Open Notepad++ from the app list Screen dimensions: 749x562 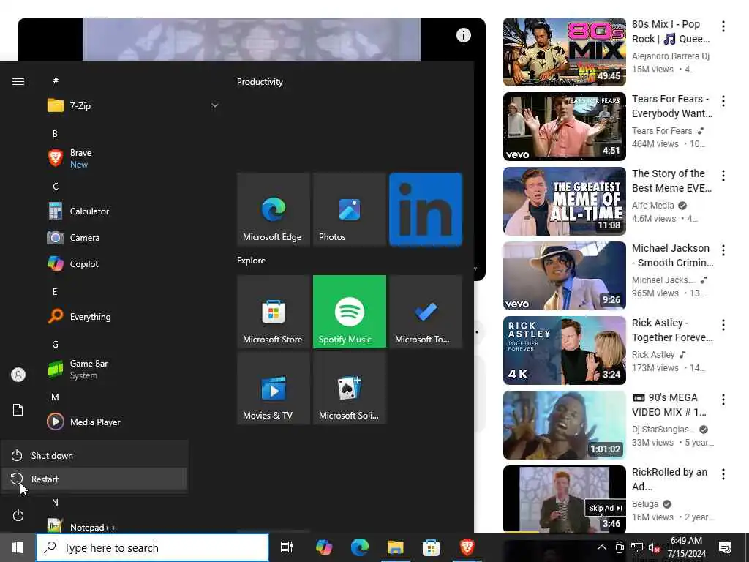[93, 527]
